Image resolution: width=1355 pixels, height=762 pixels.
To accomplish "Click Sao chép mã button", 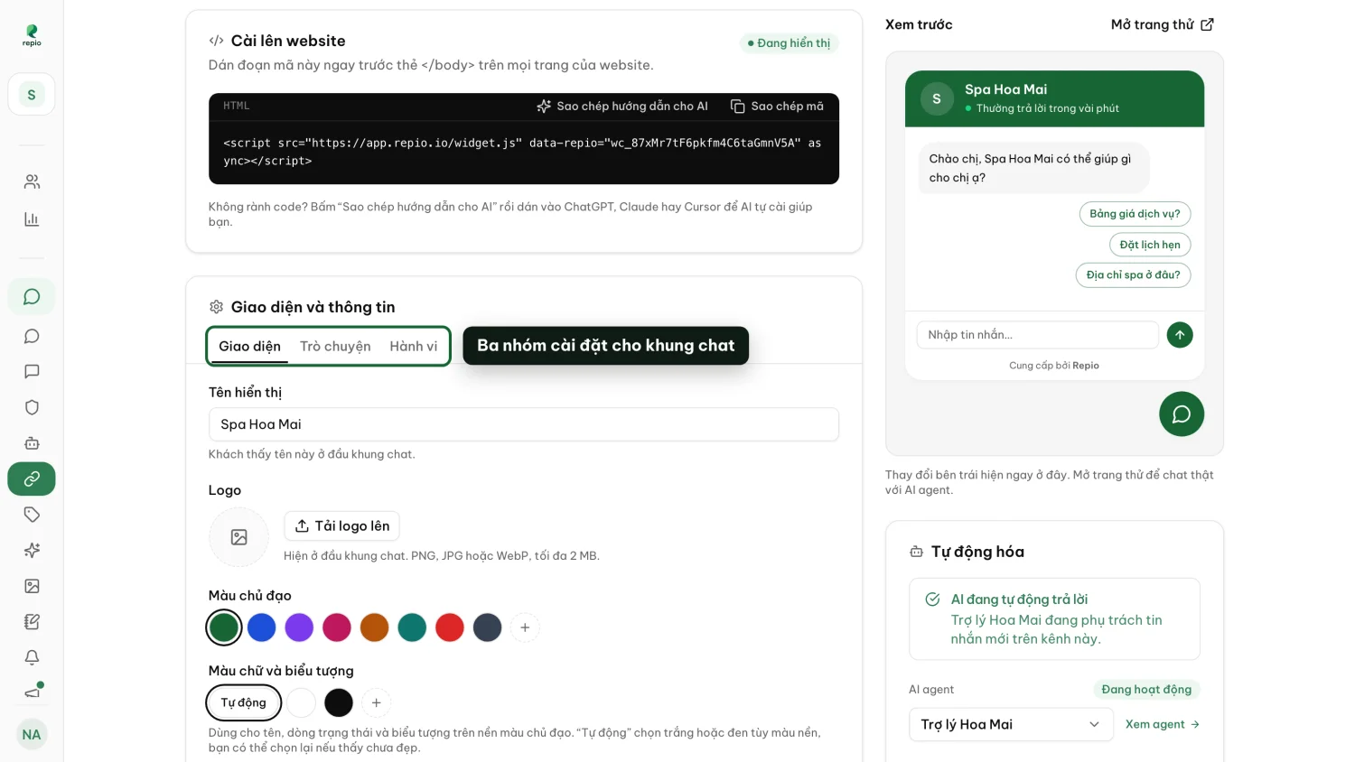I will pos(777,107).
